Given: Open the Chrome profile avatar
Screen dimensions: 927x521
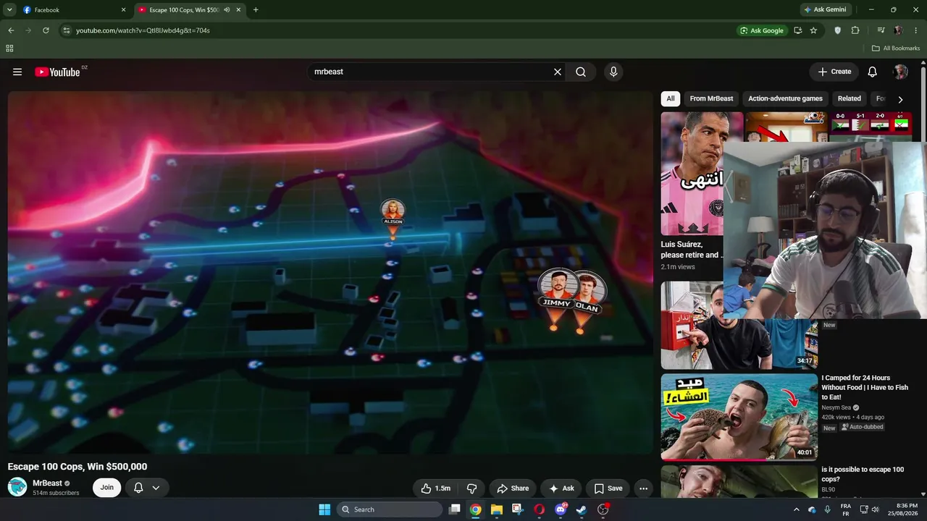Looking at the screenshot, I should point(899,30).
